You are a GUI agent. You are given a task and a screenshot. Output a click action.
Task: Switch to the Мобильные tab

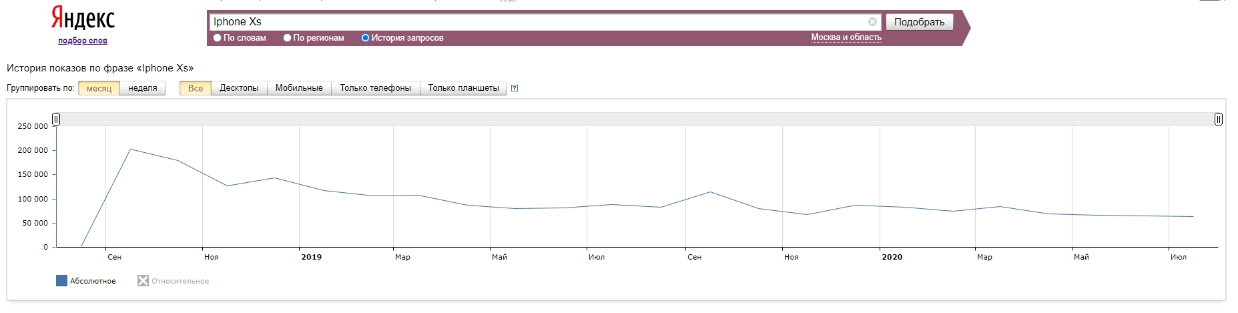click(299, 88)
